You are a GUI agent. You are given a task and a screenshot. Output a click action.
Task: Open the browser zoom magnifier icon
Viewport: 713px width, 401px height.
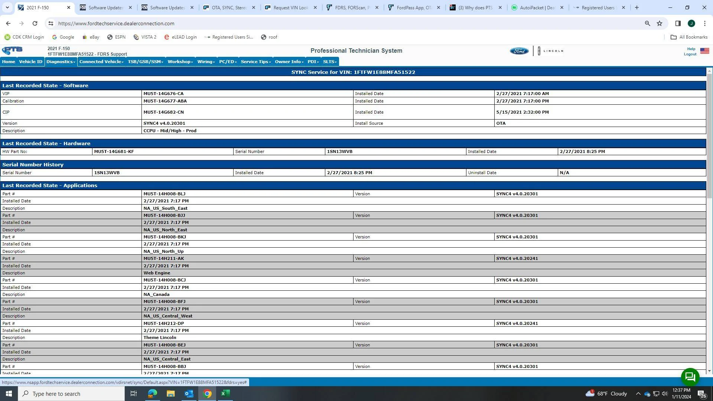[x=647, y=23]
